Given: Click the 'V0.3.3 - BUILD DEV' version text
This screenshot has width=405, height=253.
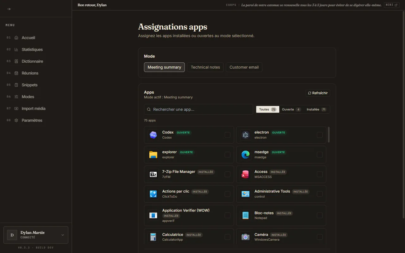Looking at the screenshot, I should (36, 248).
